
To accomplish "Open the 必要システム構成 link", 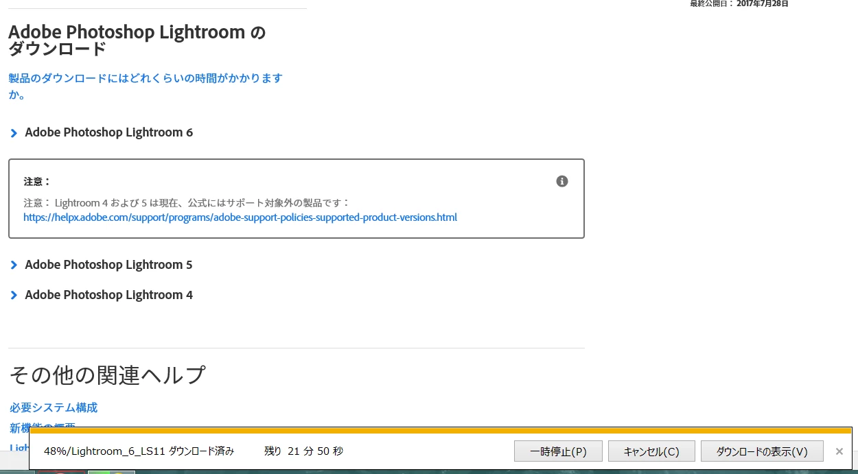I will click(54, 407).
